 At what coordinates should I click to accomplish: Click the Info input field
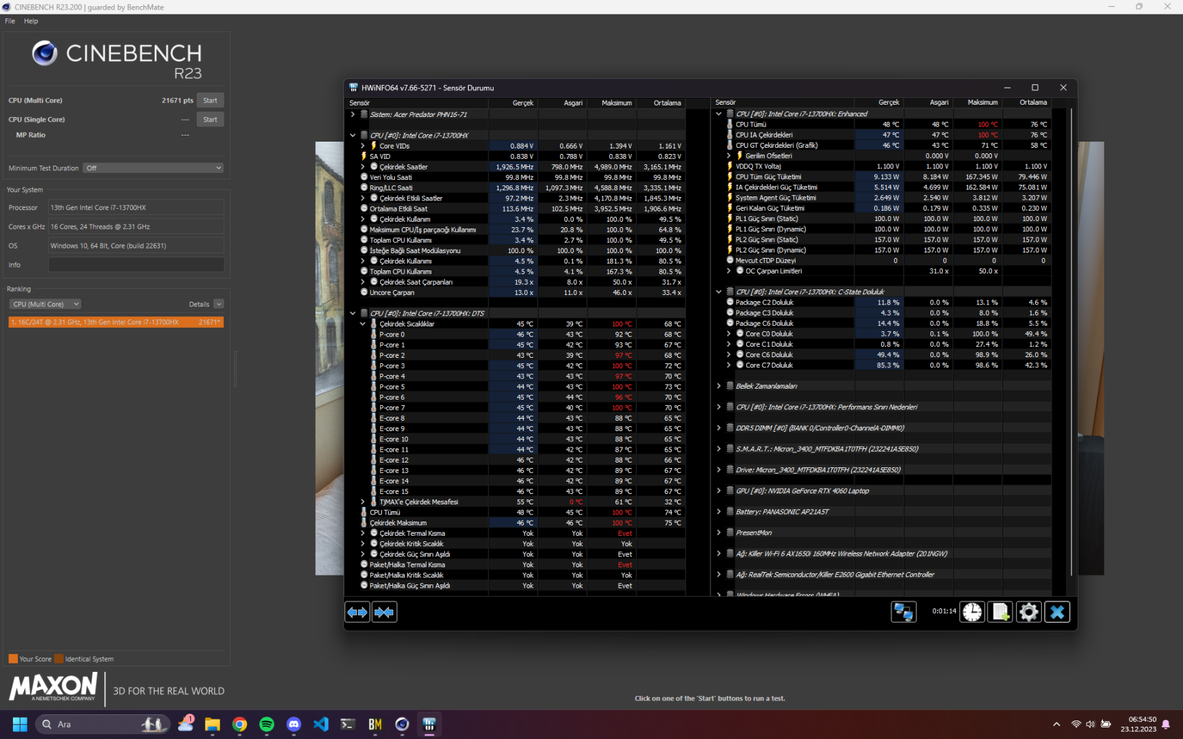pos(136,265)
